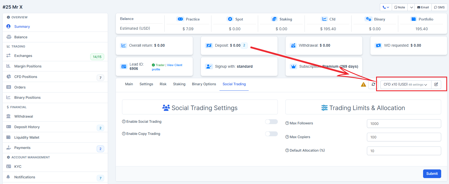449x184 pixels.
Task: Click the CFD Positions pie chart icon
Action: [9, 77]
